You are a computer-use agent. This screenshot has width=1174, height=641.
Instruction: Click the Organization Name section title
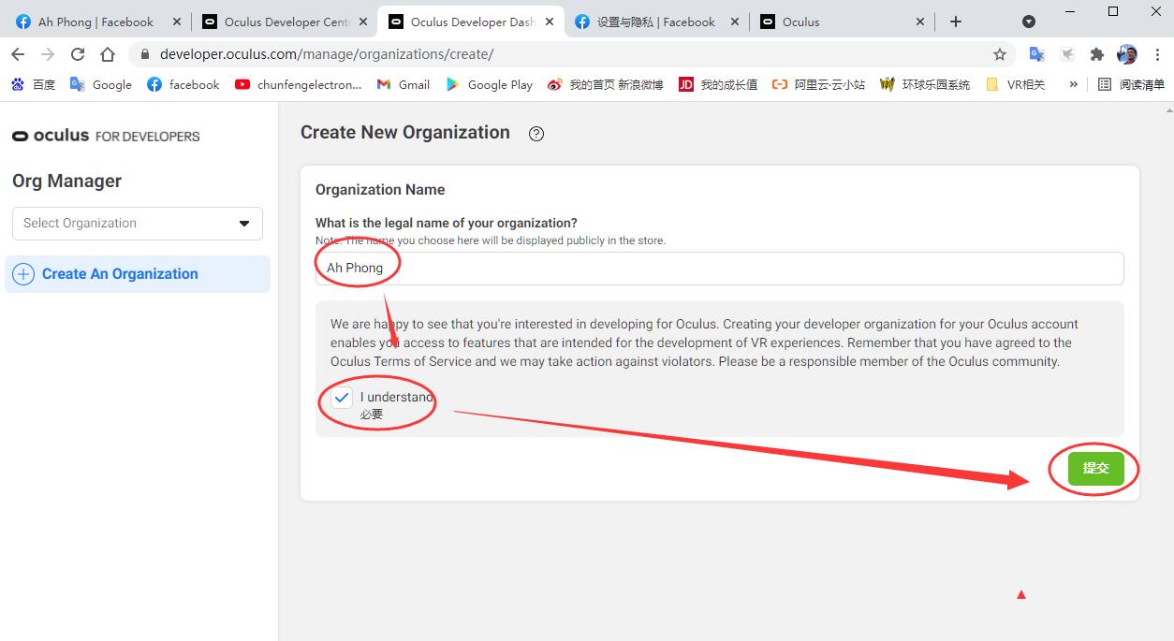coord(380,189)
